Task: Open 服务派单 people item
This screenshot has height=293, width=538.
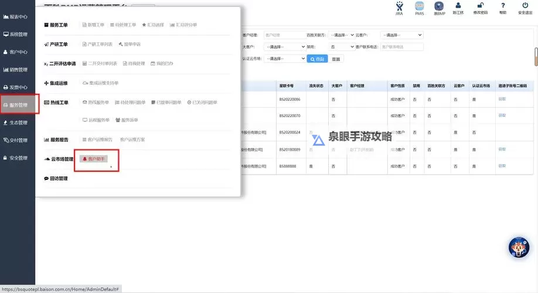Action: [127, 120]
